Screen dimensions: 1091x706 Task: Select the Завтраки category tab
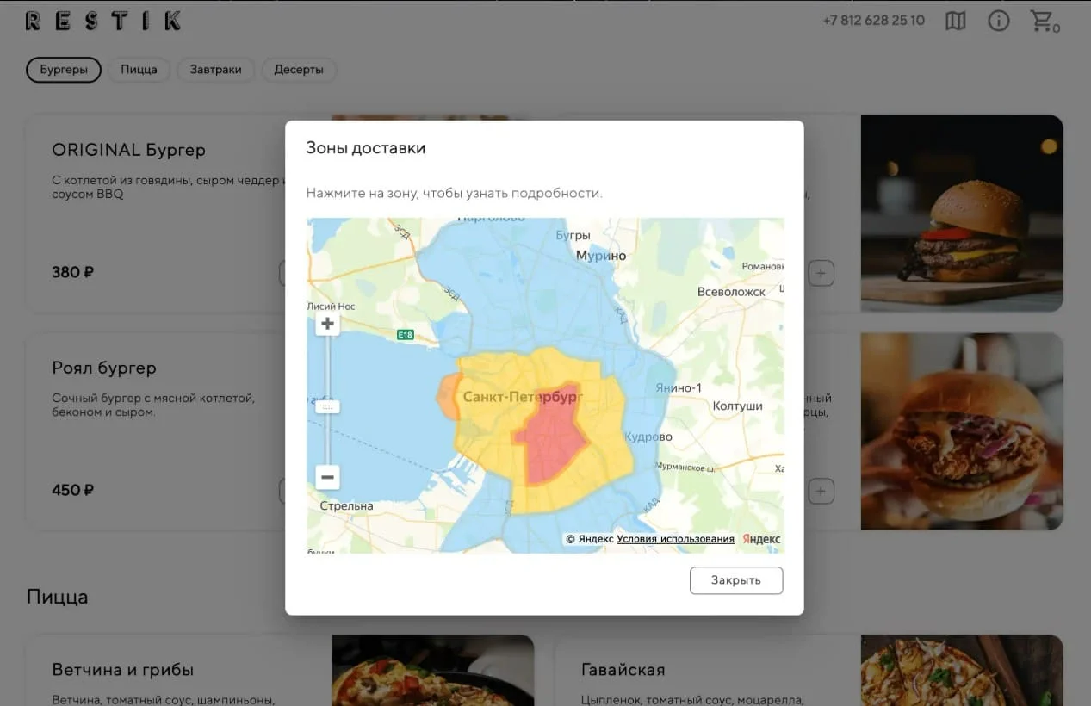215,70
